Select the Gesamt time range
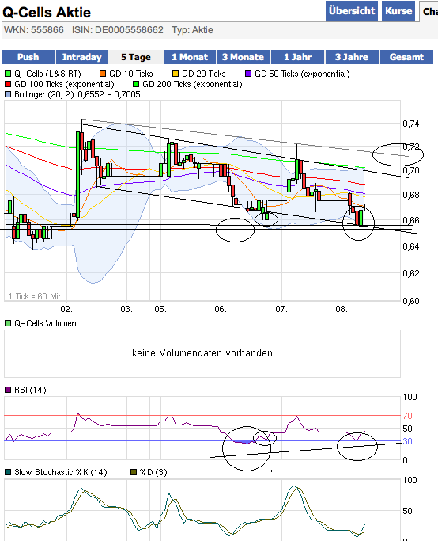 pyautogui.click(x=406, y=57)
